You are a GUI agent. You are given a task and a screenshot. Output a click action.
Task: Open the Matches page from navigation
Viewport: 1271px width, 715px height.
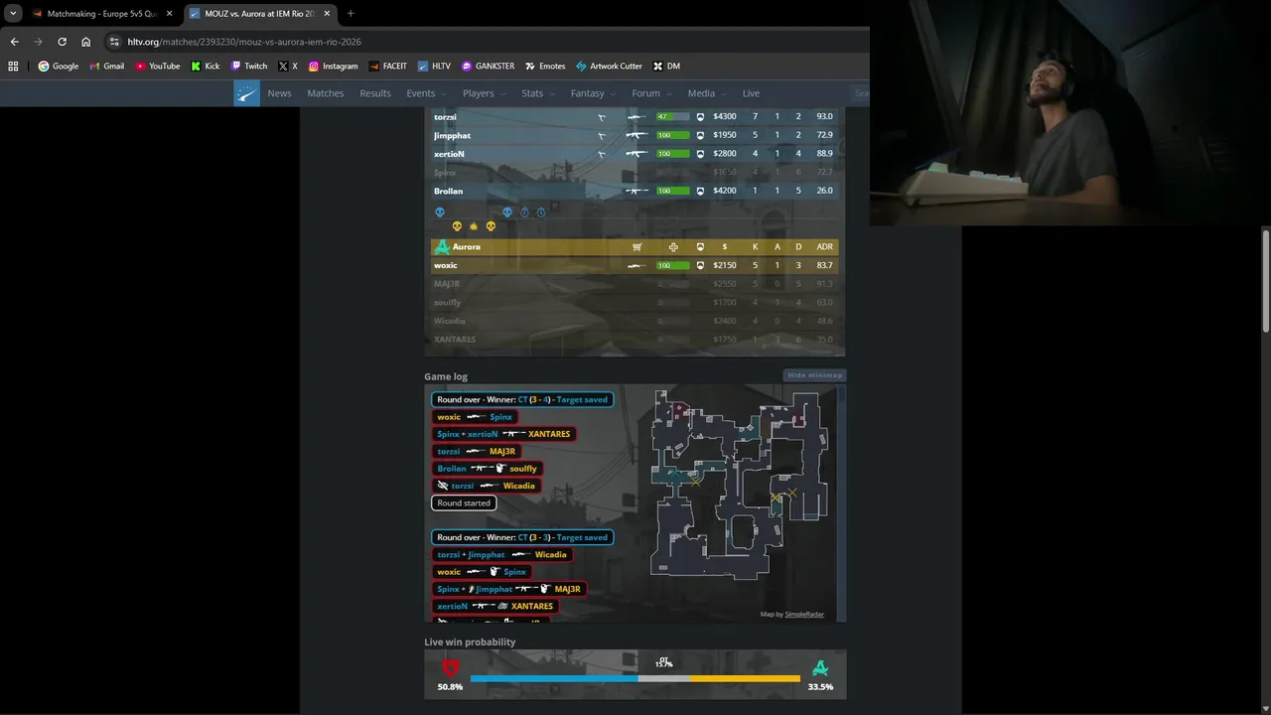coord(325,93)
